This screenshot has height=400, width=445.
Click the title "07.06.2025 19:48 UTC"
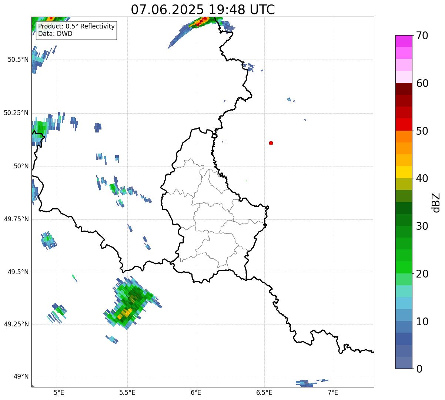coord(203,10)
